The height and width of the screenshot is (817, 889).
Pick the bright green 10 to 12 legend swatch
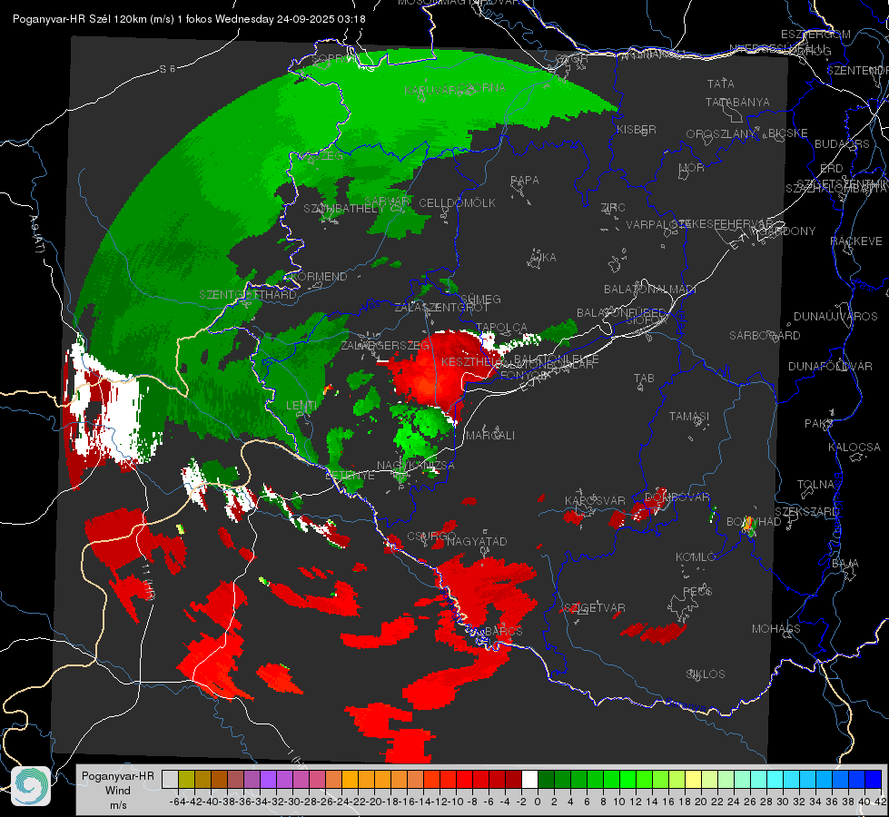point(627,779)
